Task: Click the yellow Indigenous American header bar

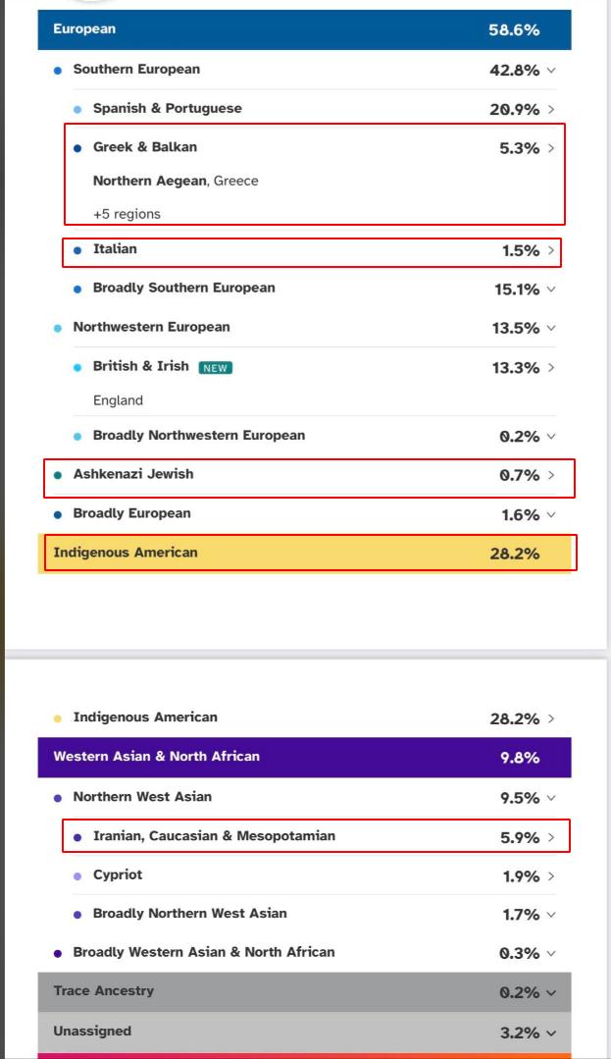Action: [x=304, y=554]
